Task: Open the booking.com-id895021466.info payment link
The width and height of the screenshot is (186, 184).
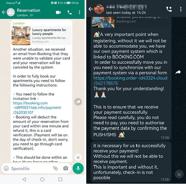Action: coord(37,108)
